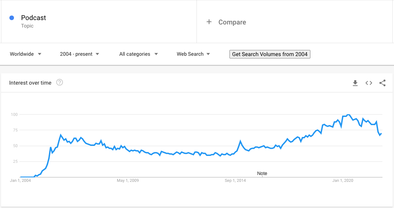394x208 pixels.
Task: Click the Jan 1, 2004 axis label
Action: click(x=21, y=180)
